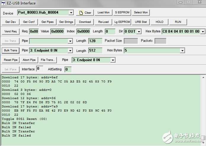Viewport: 206px width, 146px height.
Task: Click the Interface field
Action: 40,69
